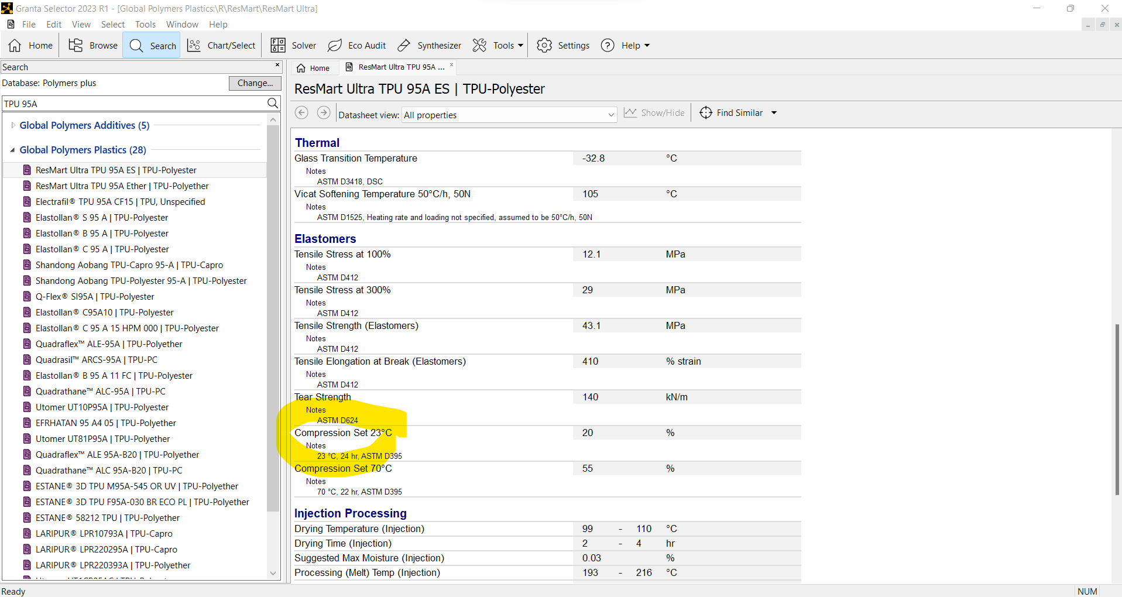The width and height of the screenshot is (1122, 597).
Task: Click the document icon beside File menu
Action: click(11, 24)
